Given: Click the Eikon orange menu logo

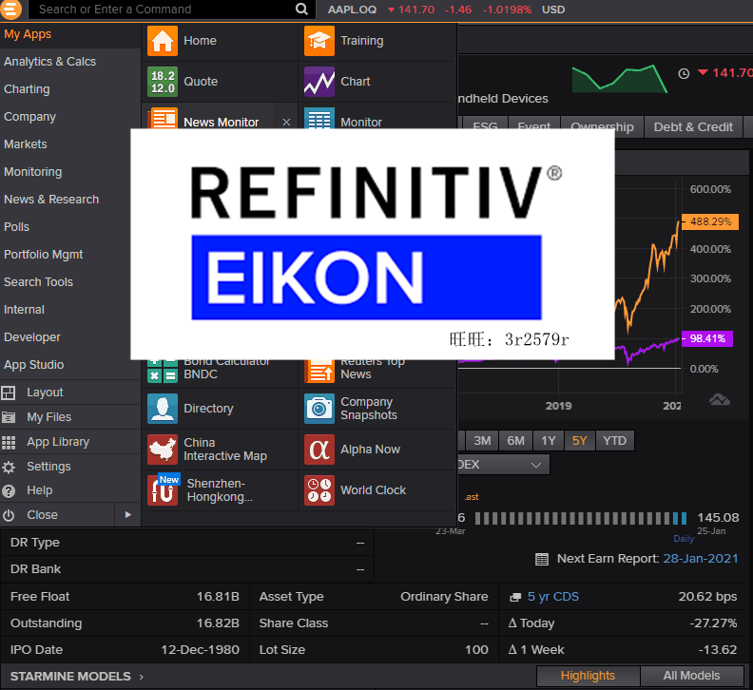Looking at the screenshot, I should tap(11, 10).
